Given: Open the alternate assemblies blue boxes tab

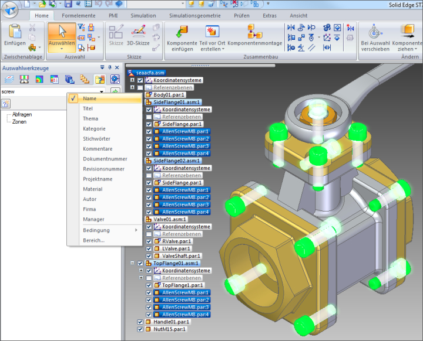Looking at the screenshot, I should tap(69, 80).
